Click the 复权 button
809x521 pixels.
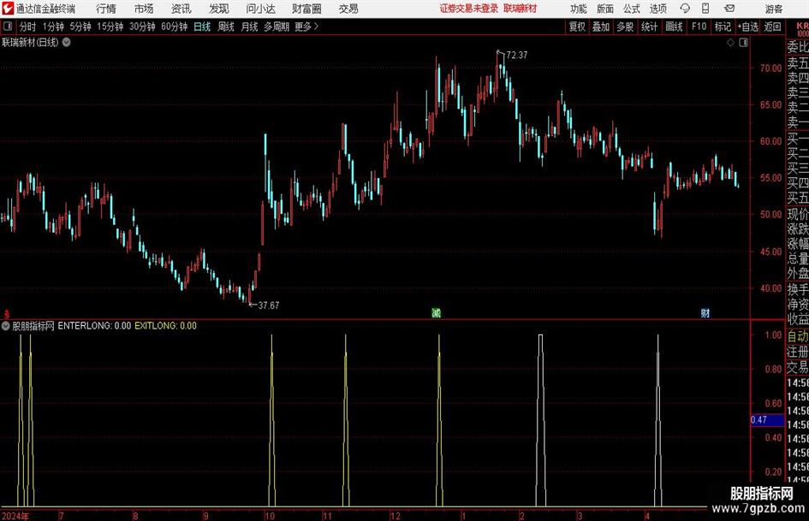click(x=577, y=27)
